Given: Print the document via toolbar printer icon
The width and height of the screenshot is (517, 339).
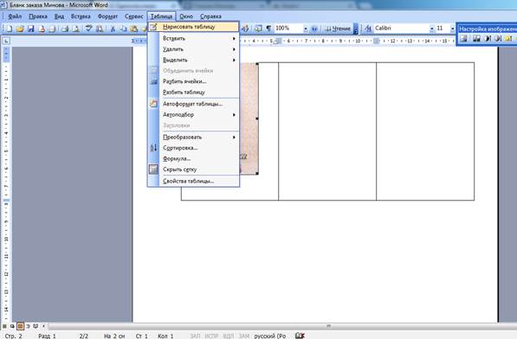Looking at the screenshot, I should 65,29.
